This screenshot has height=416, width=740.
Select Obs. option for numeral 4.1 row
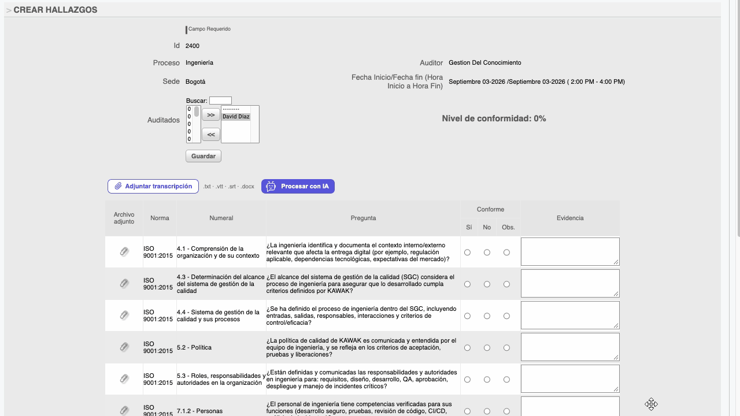point(506,252)
